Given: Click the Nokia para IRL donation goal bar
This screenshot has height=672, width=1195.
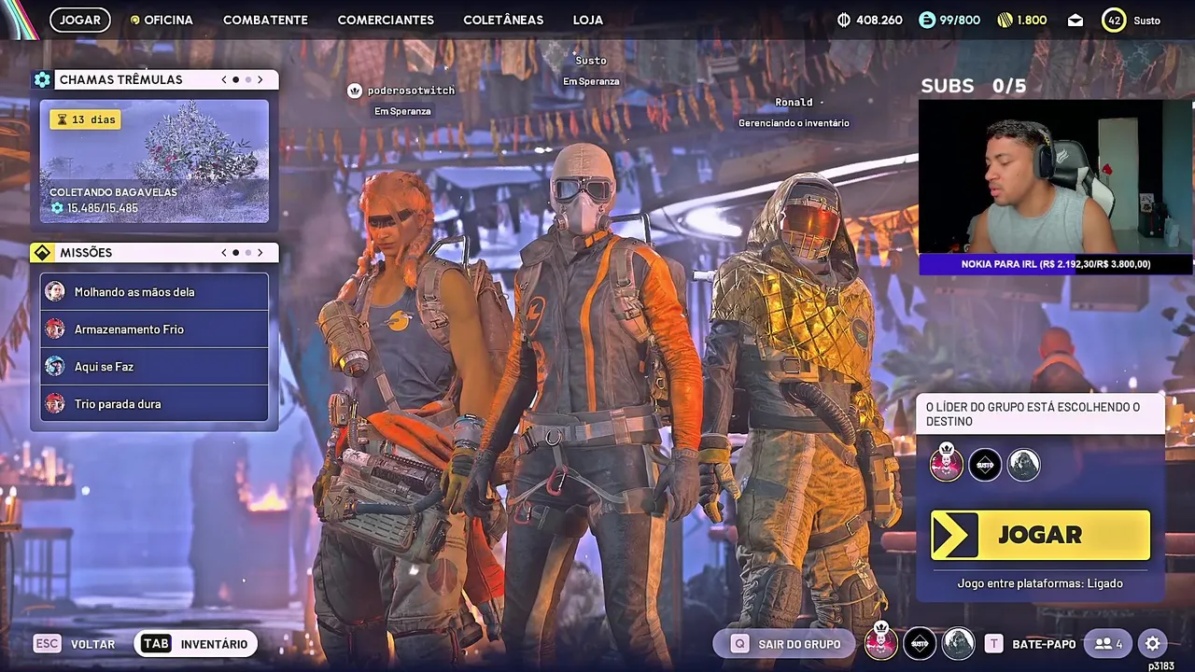Looking at the screenshot, I should pos(1055,264).
